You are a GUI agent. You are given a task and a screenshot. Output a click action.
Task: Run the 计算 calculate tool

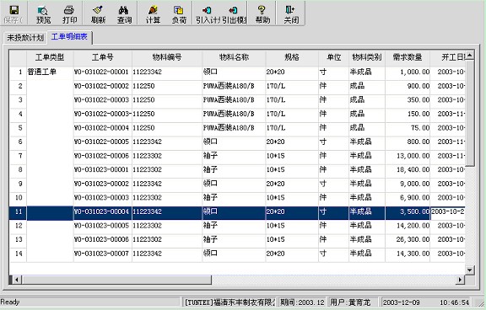[x=153, y=14]
